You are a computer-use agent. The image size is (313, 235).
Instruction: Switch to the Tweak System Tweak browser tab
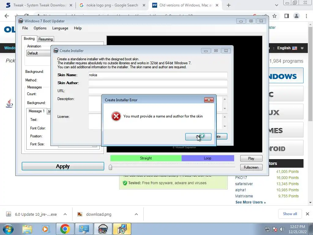pos(39,5)
